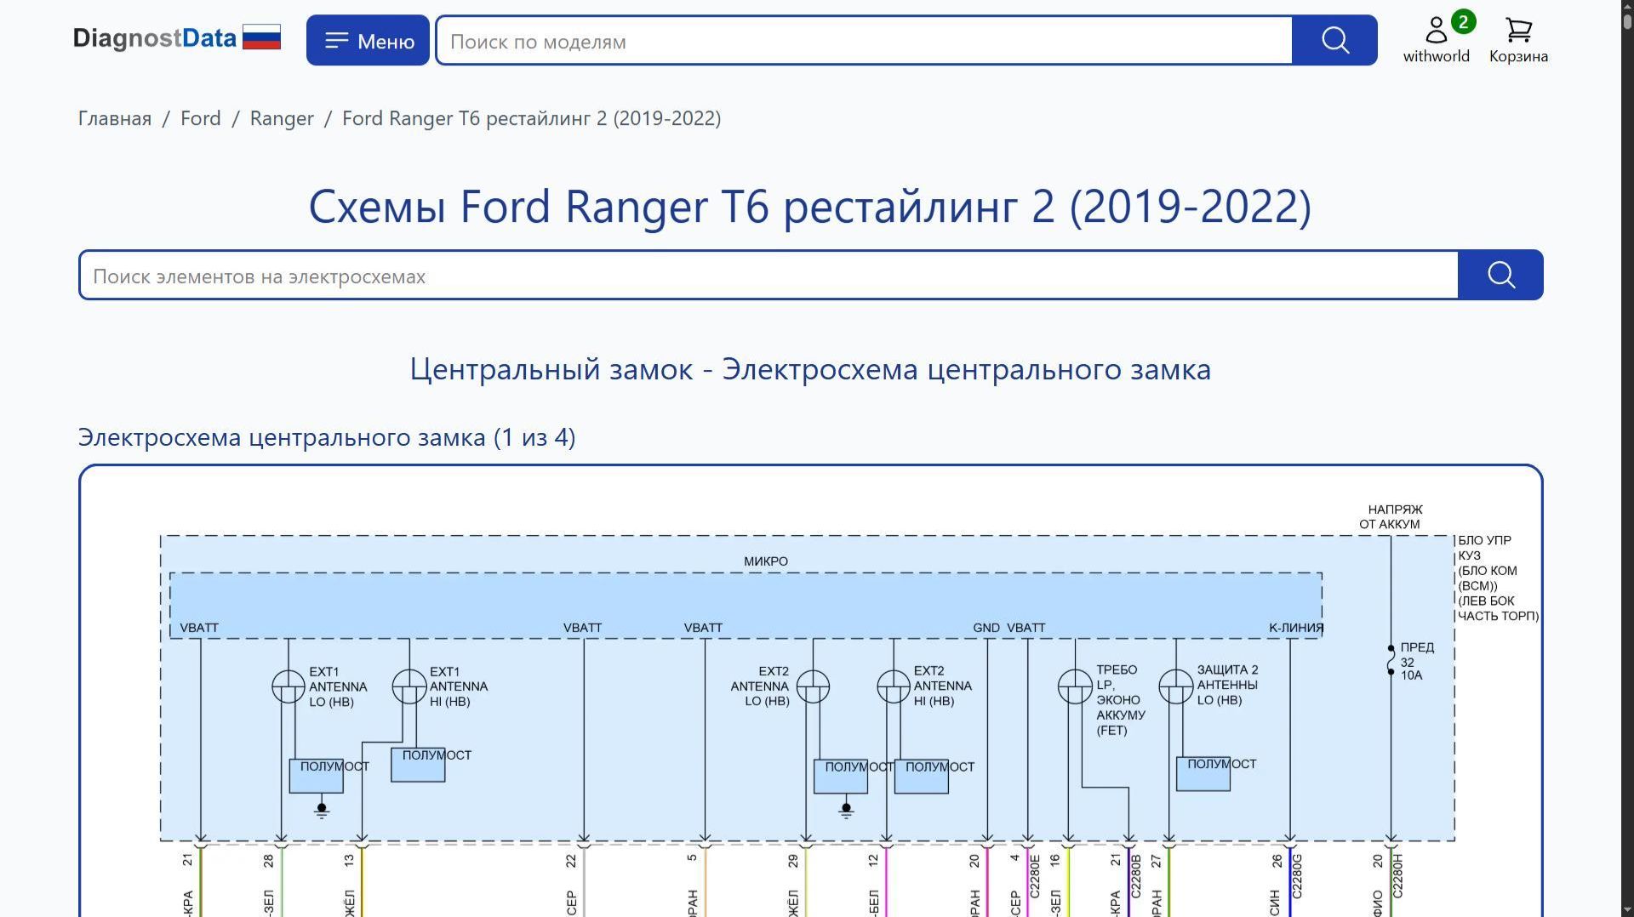Click the Схемы Ford Ranger T6 heading

click(x=810, y=206)
